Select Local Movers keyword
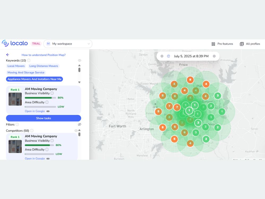Image resolution: width=265 pixels, height=199 pixels. point(16,66)
